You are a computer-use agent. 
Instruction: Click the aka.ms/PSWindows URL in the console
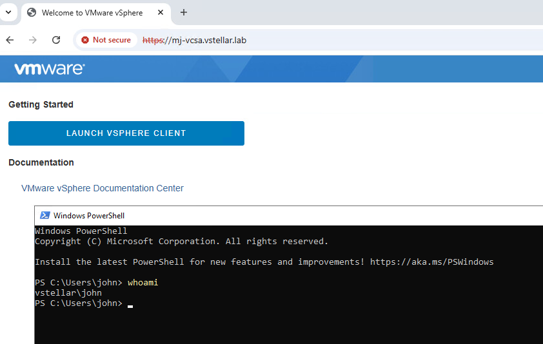[x=431, y=262]
